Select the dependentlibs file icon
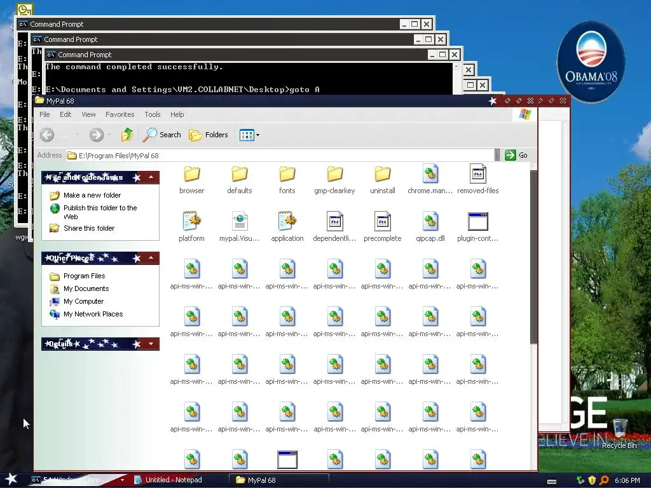 click(x=334, y=222)
